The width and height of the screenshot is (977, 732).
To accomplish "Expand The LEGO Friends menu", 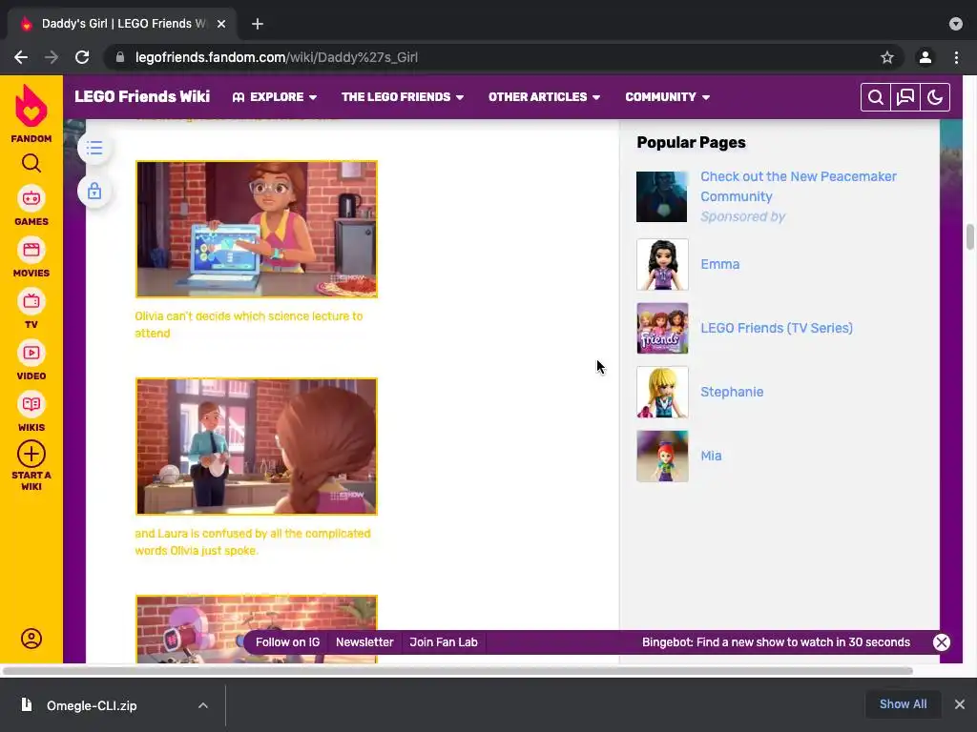I will (403, 97).
